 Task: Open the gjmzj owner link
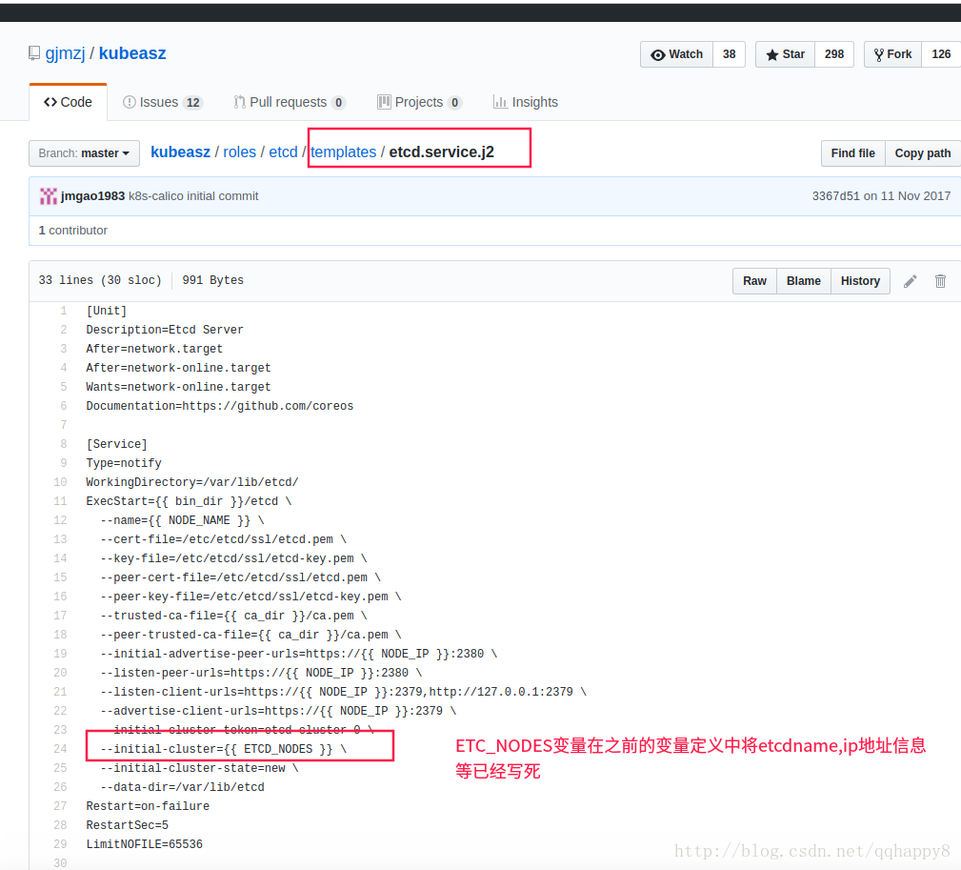(65, 53)
